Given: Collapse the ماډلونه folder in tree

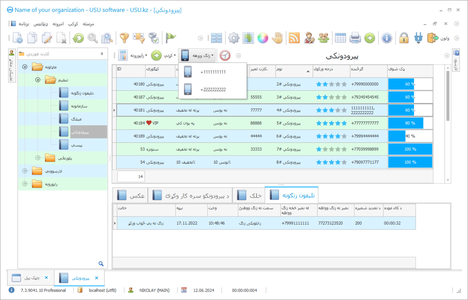Looking at the screenshot, I should (x=25, y=67).
